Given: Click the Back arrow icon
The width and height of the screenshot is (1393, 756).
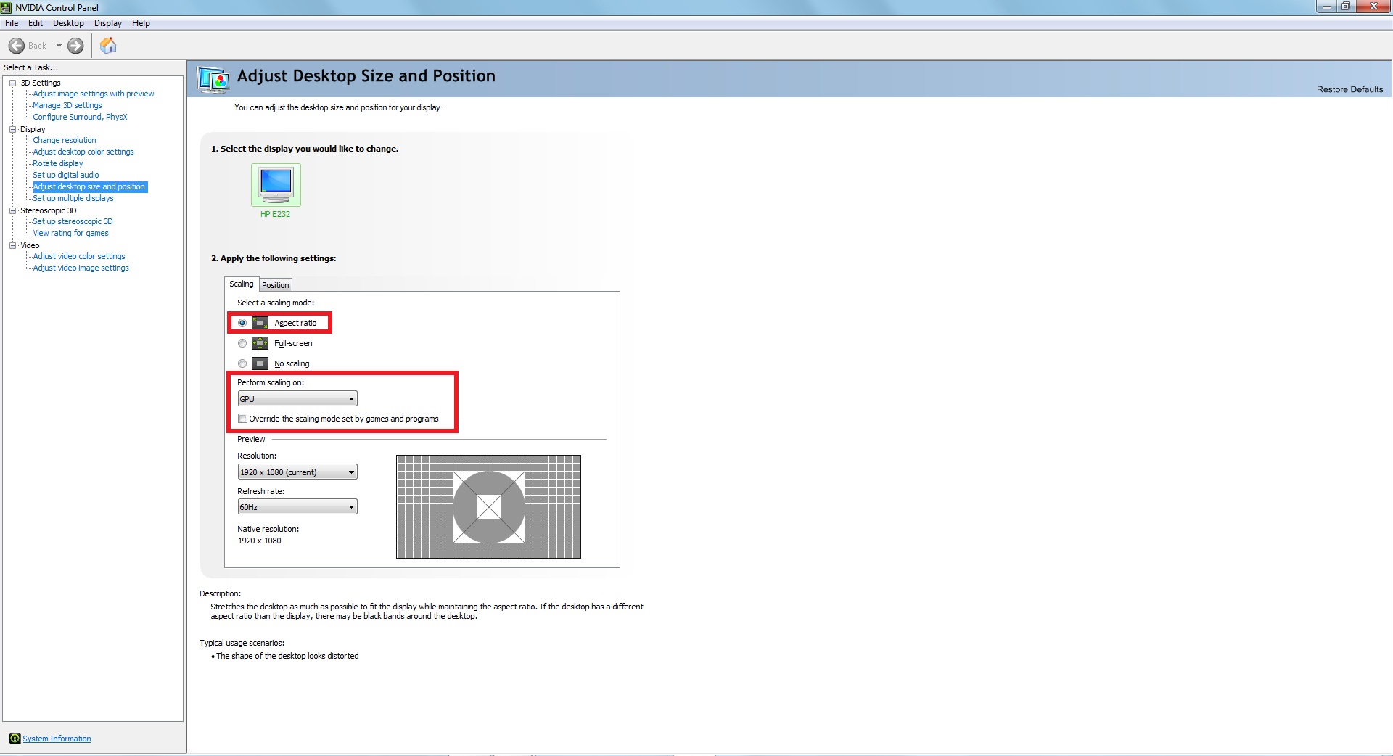Looking at the screenshot, I should tap(17, 46).
